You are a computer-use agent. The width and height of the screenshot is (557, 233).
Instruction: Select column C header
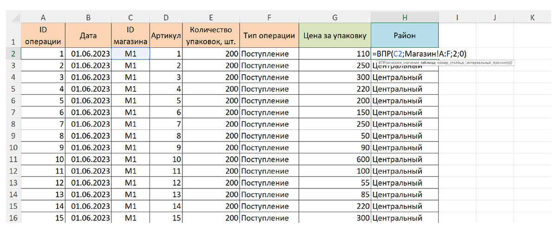coord(130,17)
